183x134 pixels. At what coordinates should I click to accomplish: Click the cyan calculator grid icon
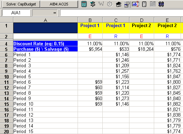click(84, 4)
